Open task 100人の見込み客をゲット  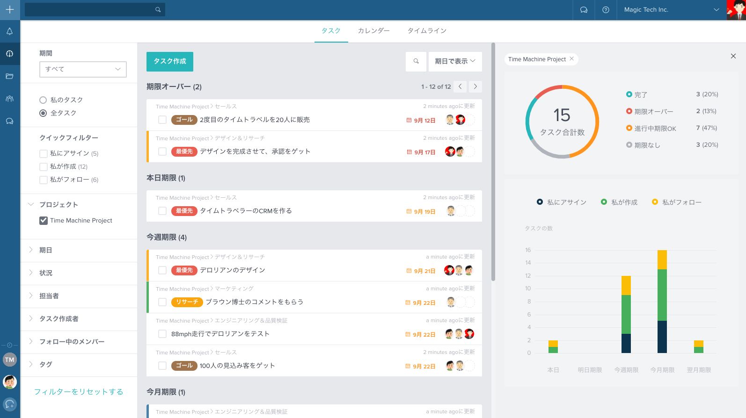click(237, 366)
